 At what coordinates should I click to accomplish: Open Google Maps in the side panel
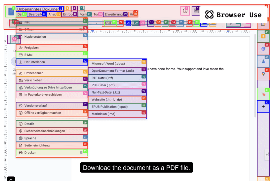pos(263,74)
